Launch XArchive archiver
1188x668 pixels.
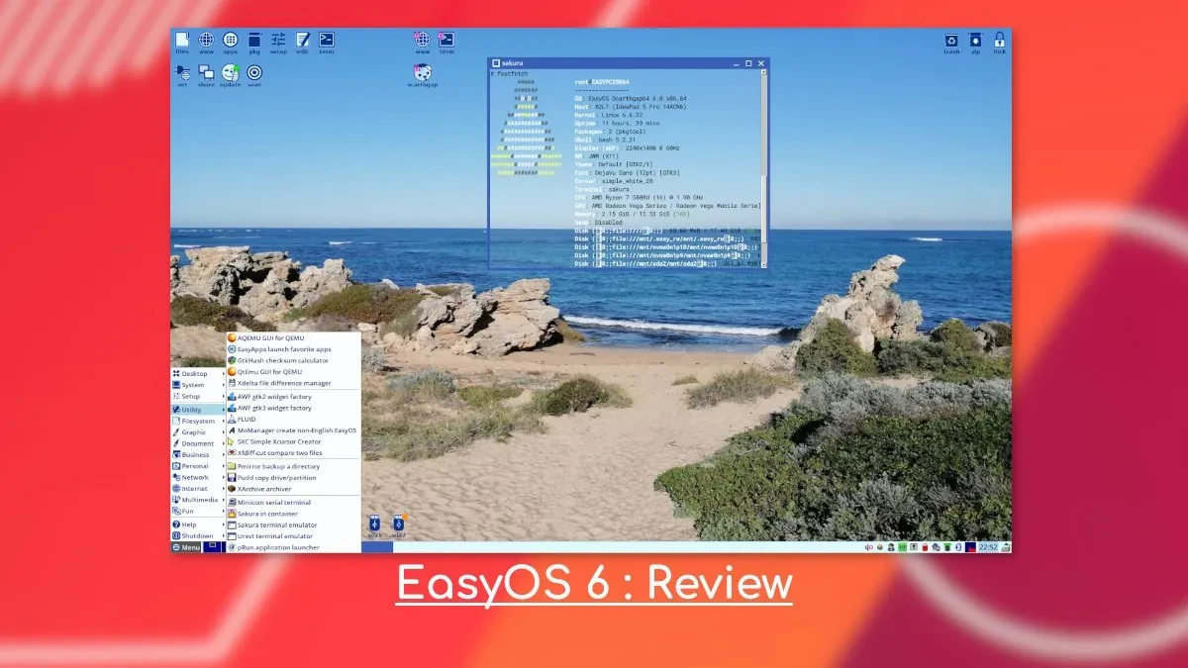[x=294, y=489]
